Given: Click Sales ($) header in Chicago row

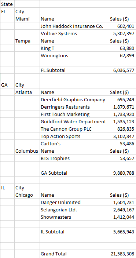Looking at the screenshot, I should click(x=122, y=195).
